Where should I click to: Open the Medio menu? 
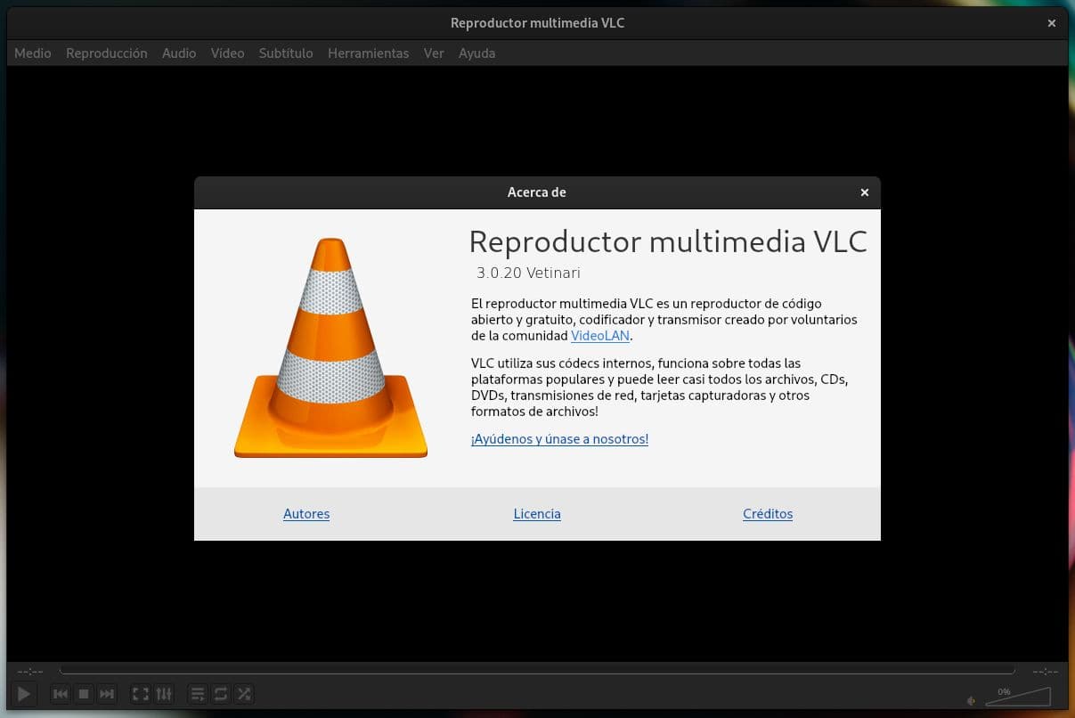(33, 53)
